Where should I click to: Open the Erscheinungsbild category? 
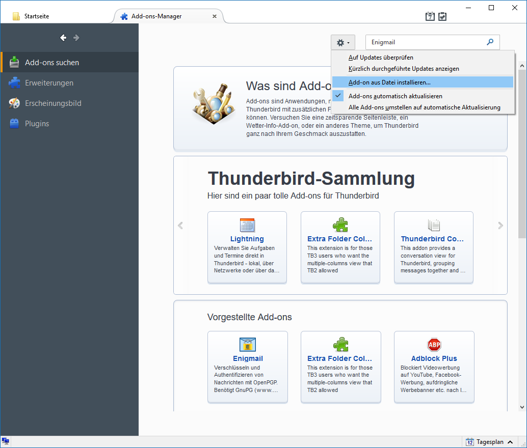tap(70, 103)
